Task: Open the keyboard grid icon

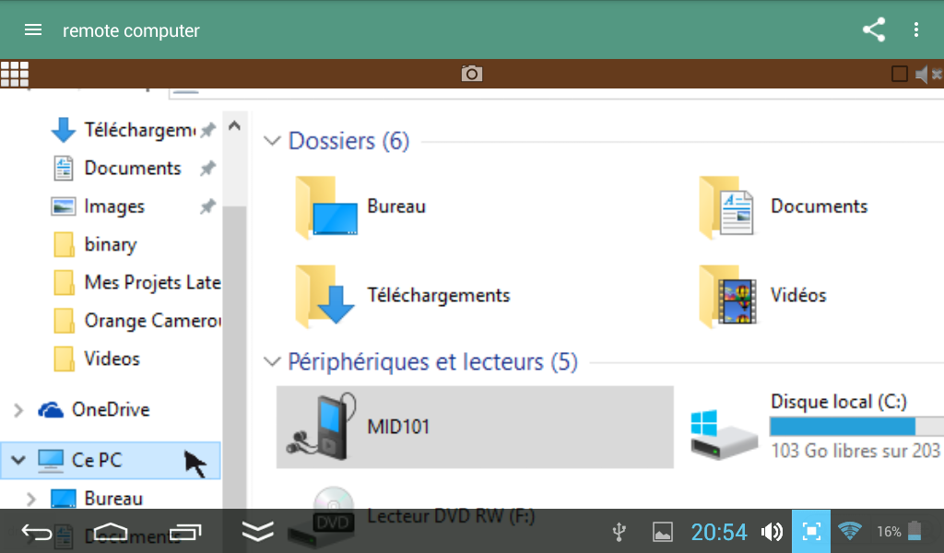Action: coord(15,74)
